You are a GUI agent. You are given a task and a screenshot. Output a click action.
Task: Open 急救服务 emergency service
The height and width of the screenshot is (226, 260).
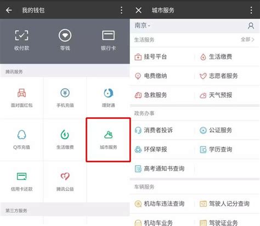click(151, 95)
